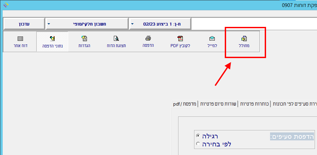Switch to the מדפסת / pdf tab
The height and width of the screenshot is (155, 317).
[x=185, y=104]
